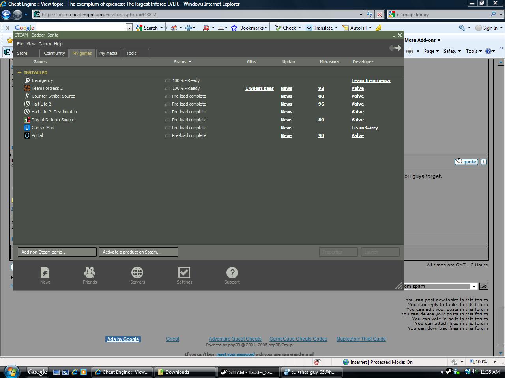The image size is (505, 378).
Task: Switch to the Store tab
Action: point(26,53)
